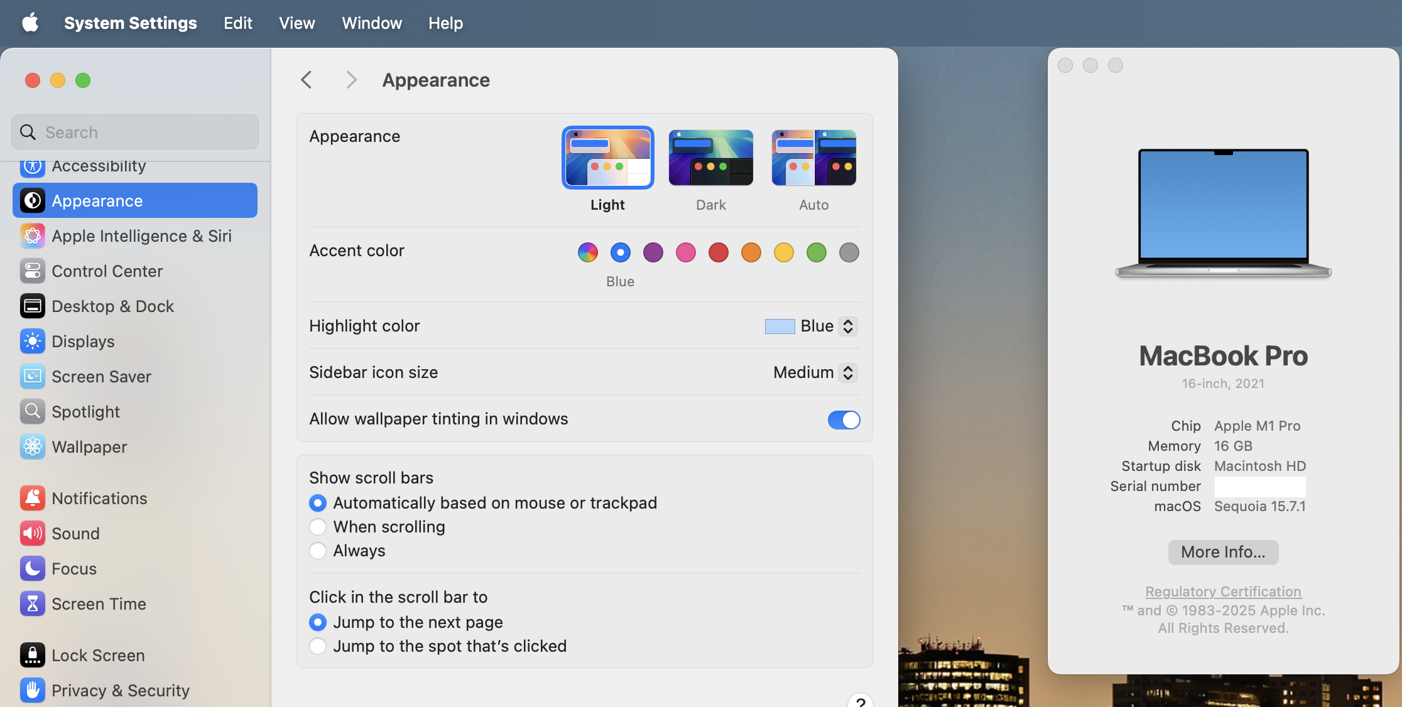Choose 'Jump to the spot that's clicked'

pos(318,646)
